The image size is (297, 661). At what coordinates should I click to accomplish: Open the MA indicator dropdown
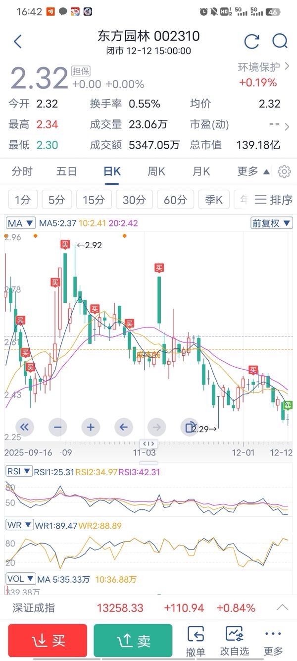[21, 223]
